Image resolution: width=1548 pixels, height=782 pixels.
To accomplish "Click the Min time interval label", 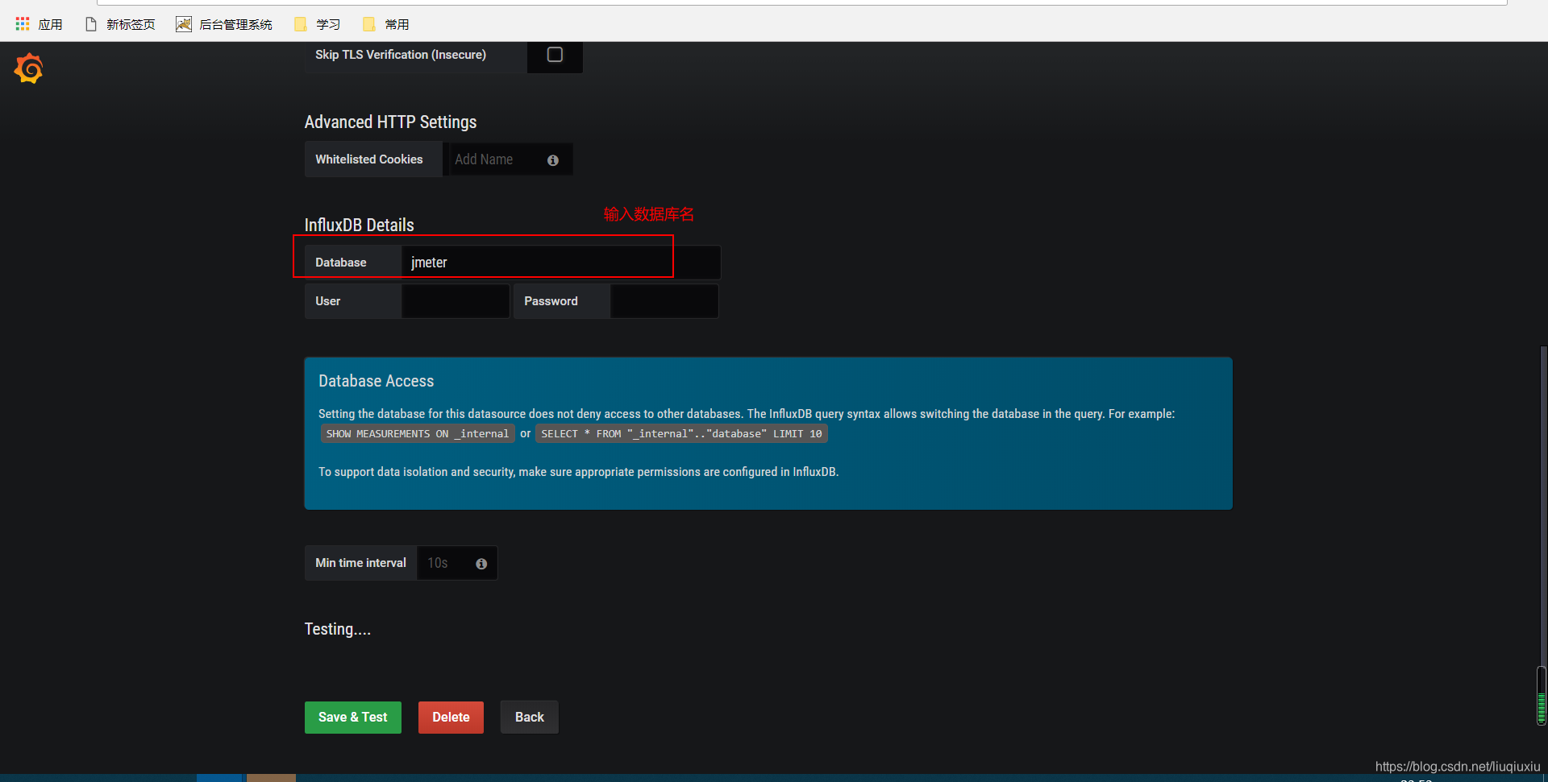I will [360, 563].
